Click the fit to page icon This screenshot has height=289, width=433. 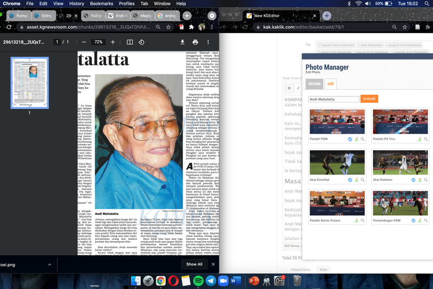[x=129, y=42]
